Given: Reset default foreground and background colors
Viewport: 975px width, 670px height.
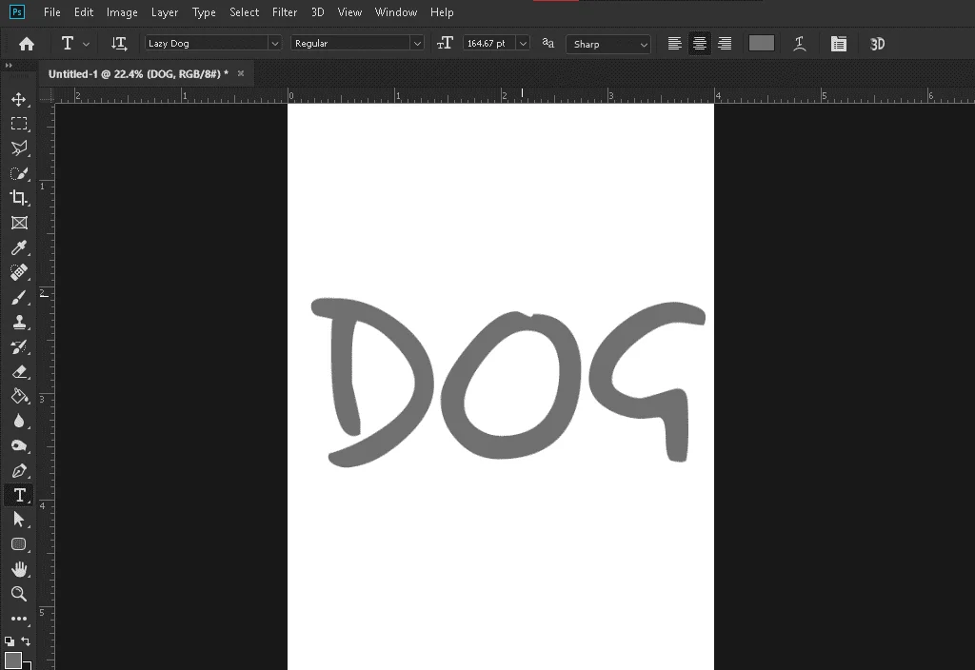Looking at the screenshot, I should point(10,640).
